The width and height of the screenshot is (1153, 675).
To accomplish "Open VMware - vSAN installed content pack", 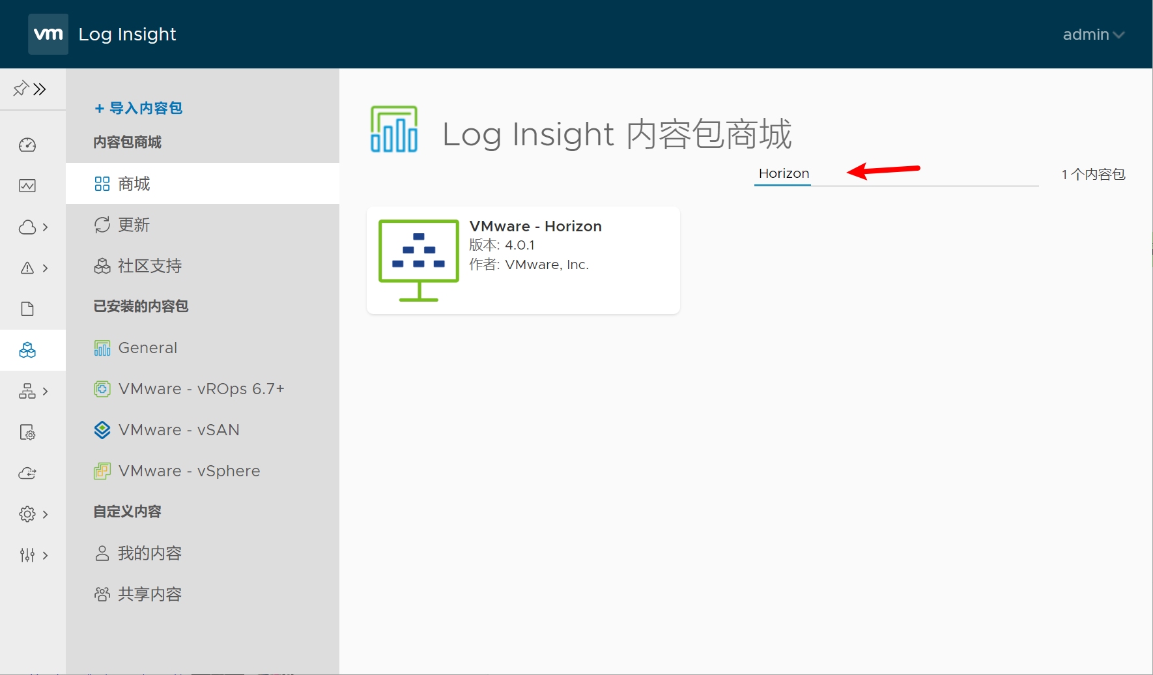I will click(179, 430).
